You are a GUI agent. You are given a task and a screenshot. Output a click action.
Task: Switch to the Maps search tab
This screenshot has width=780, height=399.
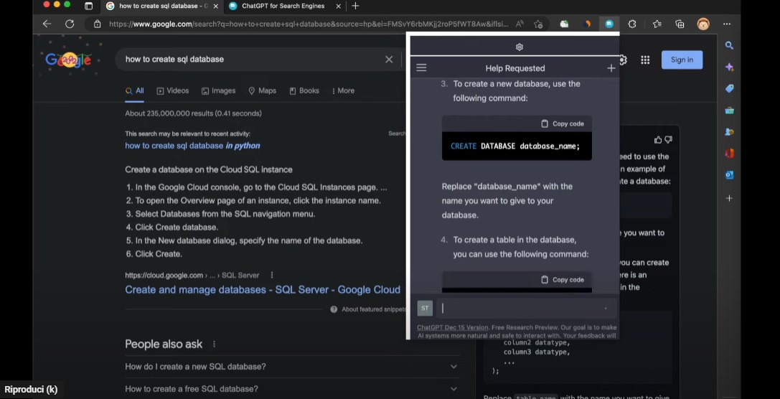[x=262, y=90]
